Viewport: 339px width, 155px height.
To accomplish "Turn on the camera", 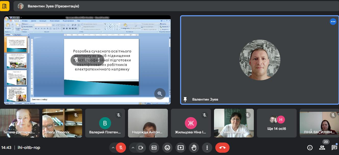I will tap(141, 148).
